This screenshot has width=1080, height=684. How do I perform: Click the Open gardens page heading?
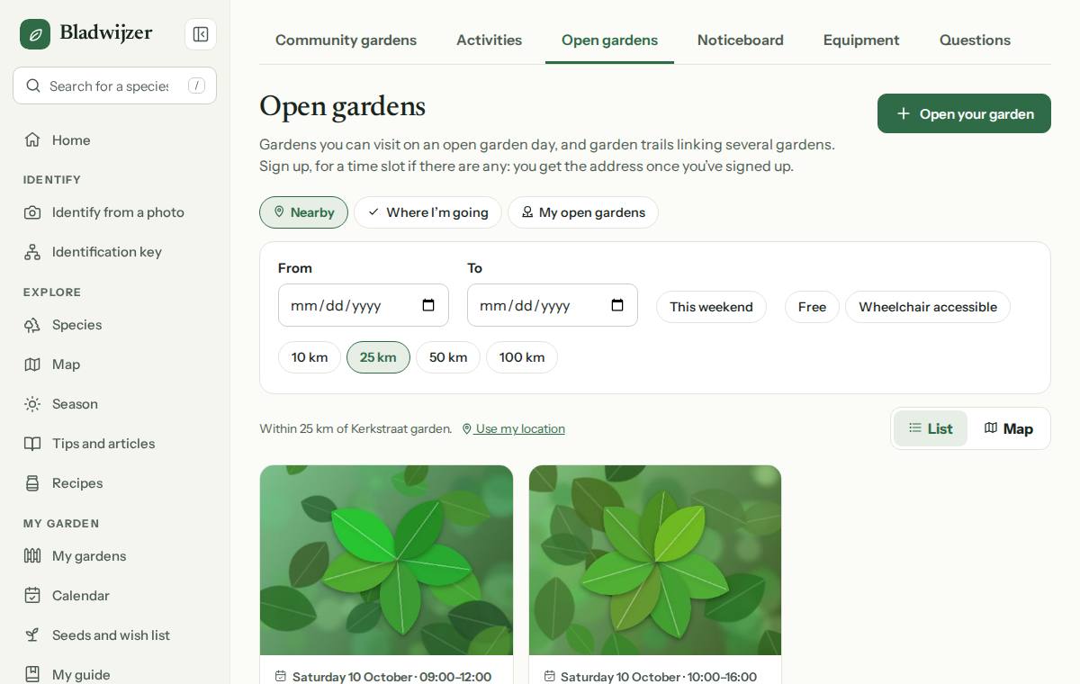tap(342, 106)
